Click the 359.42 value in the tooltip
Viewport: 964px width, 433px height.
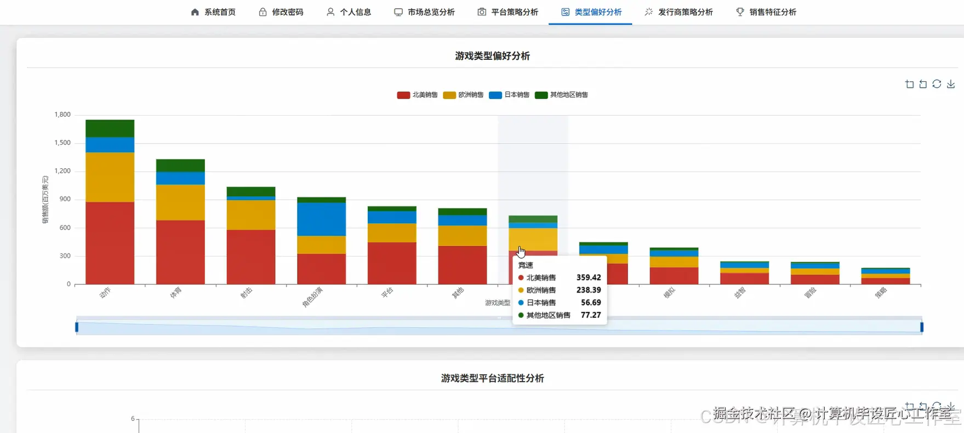(589, 278)
